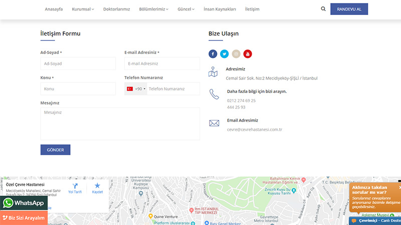Image resolution: width=401 pixels, height=225 pixels.
Task: Open the Instagram profile icon
Action: click(x=236, y=54)
